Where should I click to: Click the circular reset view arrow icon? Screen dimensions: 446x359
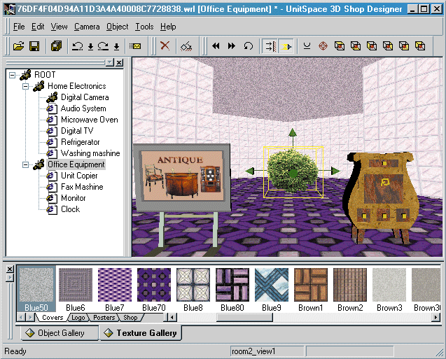(248, 46)
